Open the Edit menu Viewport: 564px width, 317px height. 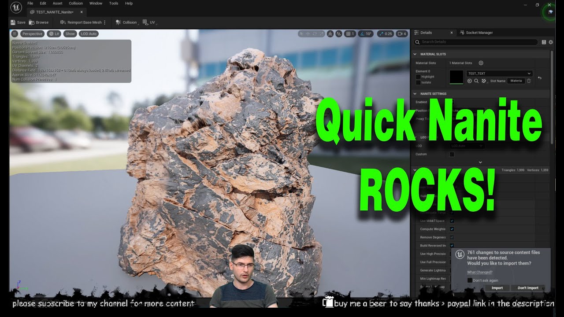click(43, 3)
